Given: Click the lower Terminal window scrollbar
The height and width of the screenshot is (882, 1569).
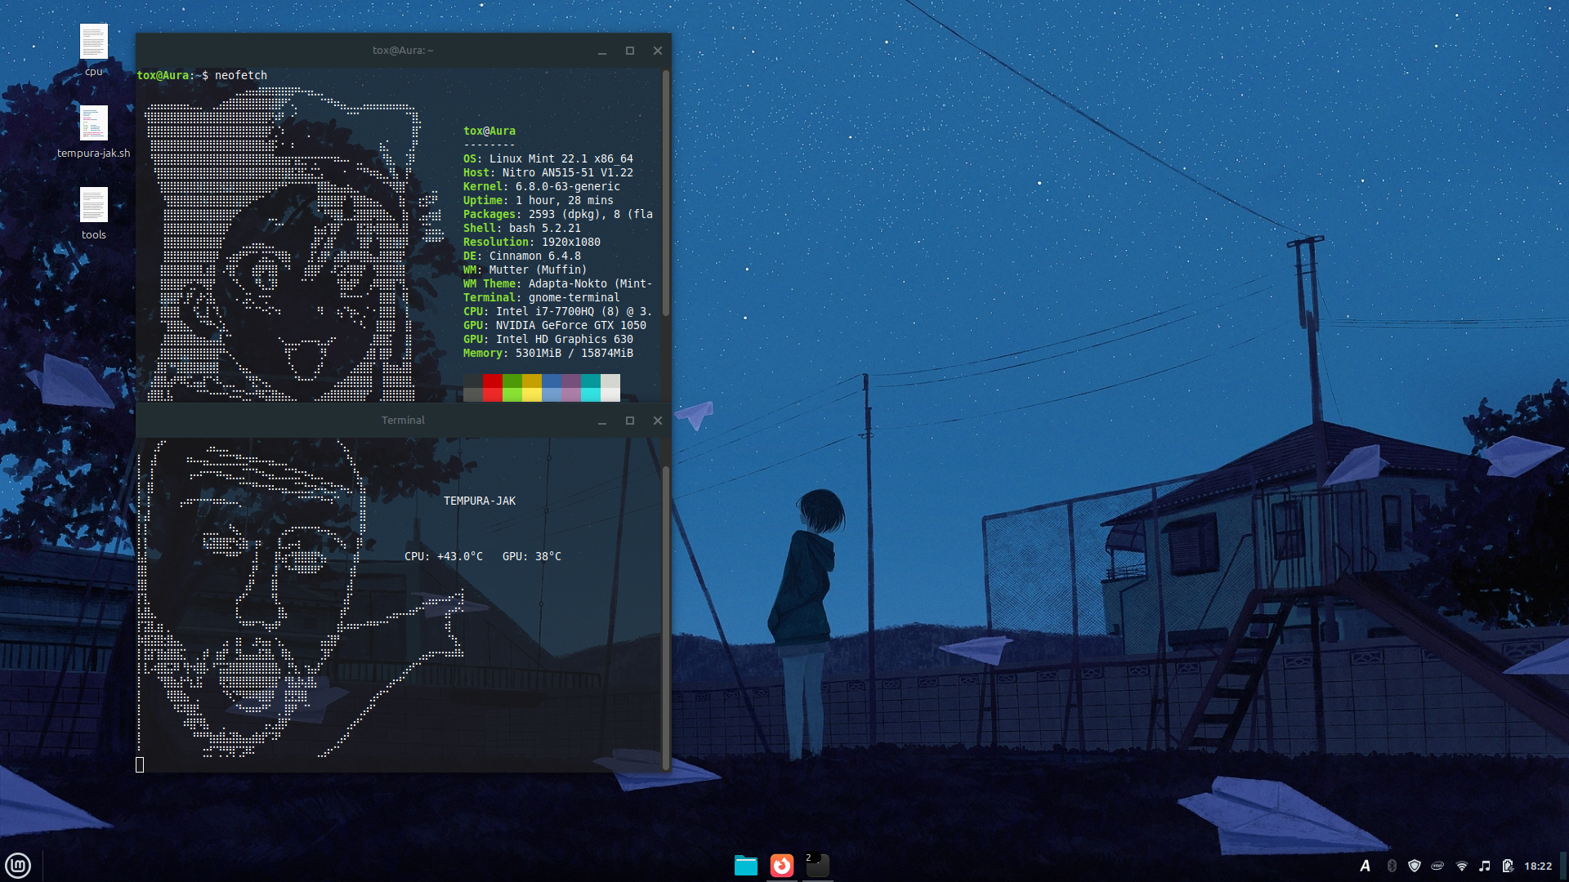Looking at the screenshot, I should [x=666, y=617].
